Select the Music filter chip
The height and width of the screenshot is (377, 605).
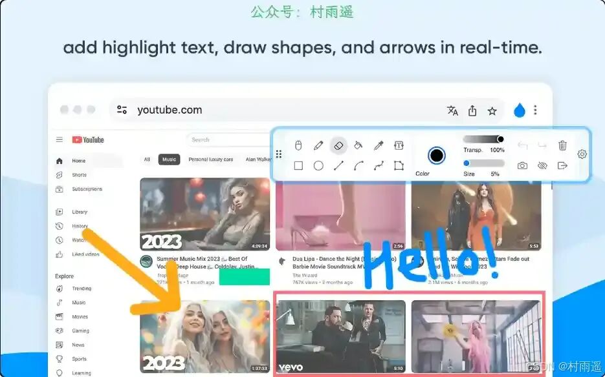click(169, 159)
